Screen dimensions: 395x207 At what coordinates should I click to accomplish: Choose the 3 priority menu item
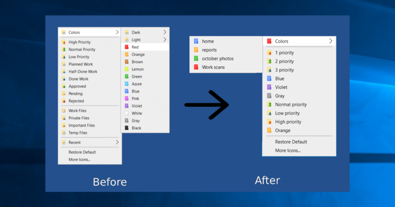click(284, 70)
